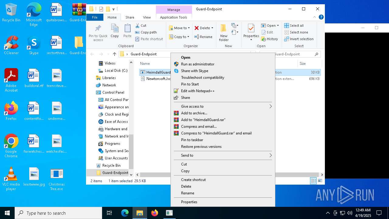Image resolution: width=389 pixels, height=219 pixels.
Task: Click the Invert selection ribbon button
Action: pos(299,39)
